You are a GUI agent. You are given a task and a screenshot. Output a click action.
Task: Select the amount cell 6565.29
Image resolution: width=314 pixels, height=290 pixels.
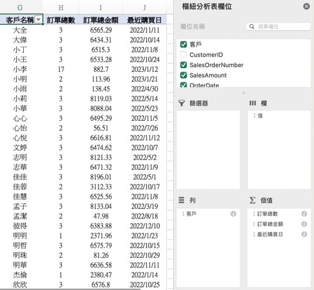pos(100,30)
